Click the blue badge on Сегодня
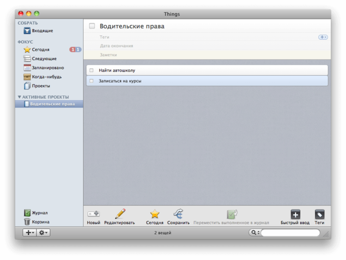The image size is (346, 260). [x=78, y=49]
